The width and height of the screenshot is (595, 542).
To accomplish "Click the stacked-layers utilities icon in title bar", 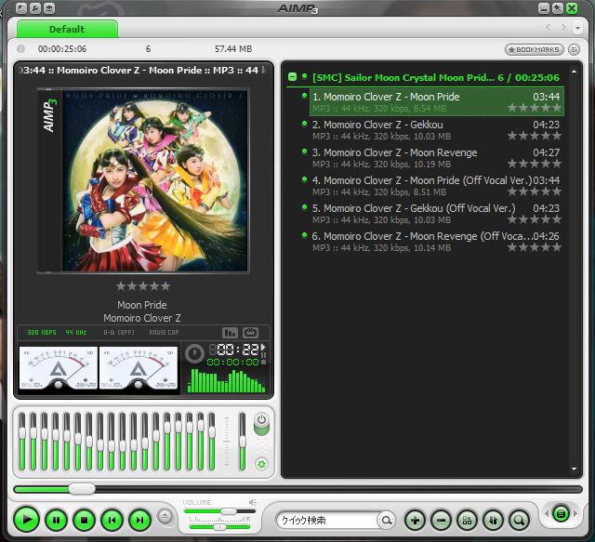I will click(x=49, y=8).
